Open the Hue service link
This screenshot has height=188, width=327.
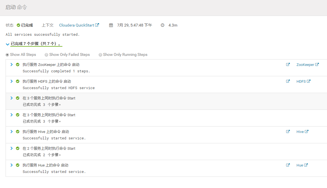click(302, 165)
